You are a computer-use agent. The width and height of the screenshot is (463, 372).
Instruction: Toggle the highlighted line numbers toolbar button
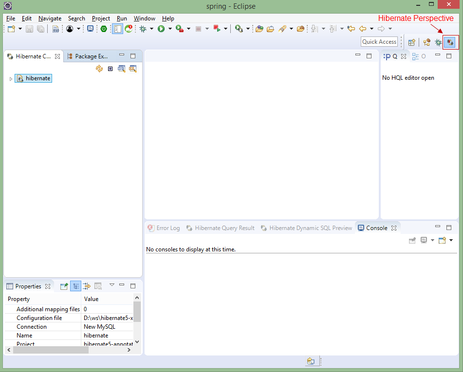pyautogui.click(x=117, y=29)
